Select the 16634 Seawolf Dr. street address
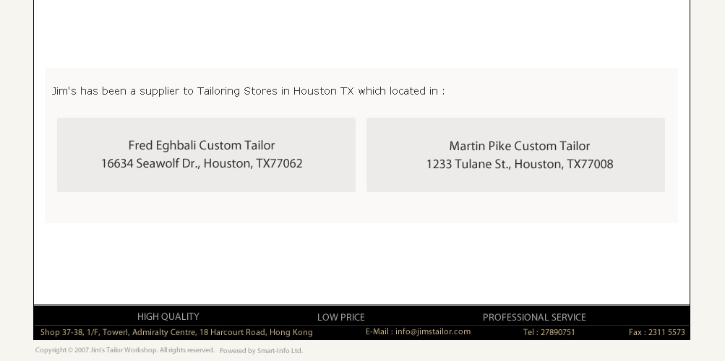This screenshot has height=361, width=725. pyautogui.click(x=150, y=164)
